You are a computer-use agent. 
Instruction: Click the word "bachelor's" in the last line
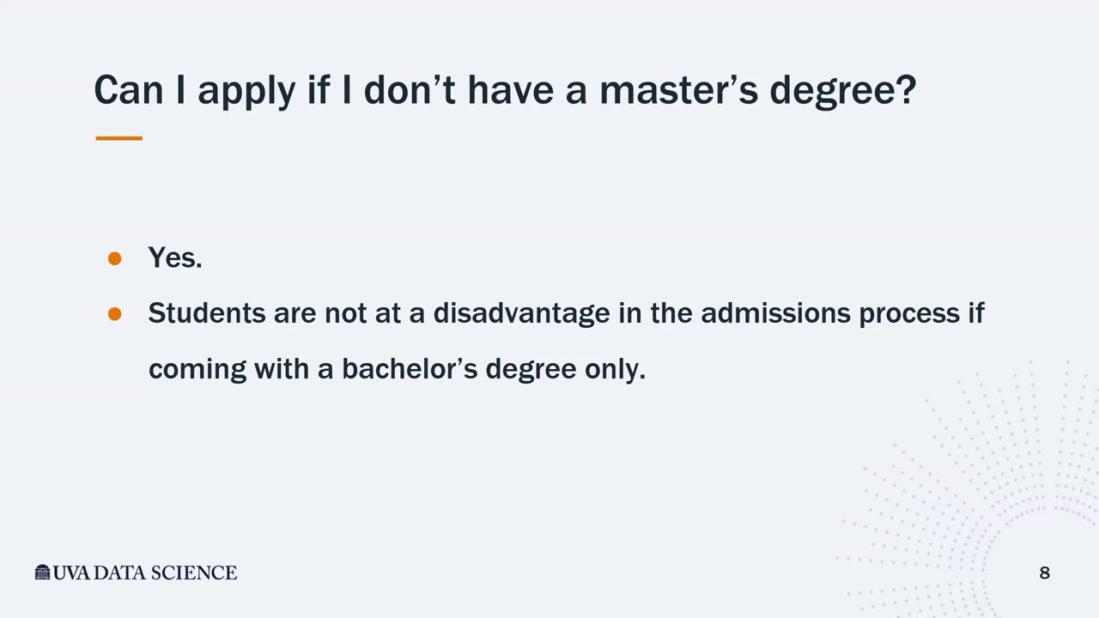point(410,369)
